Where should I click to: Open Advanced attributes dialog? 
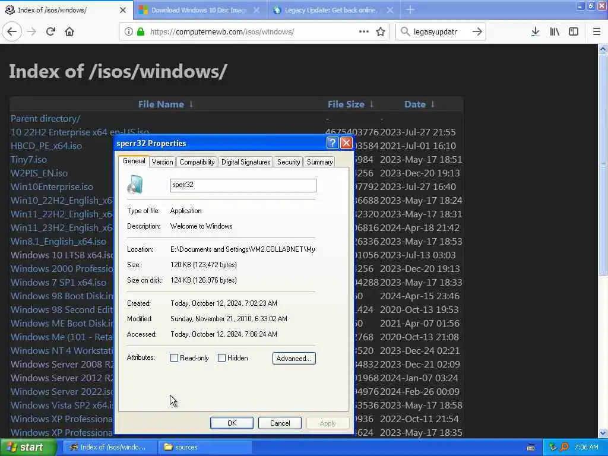pos(294,358)
